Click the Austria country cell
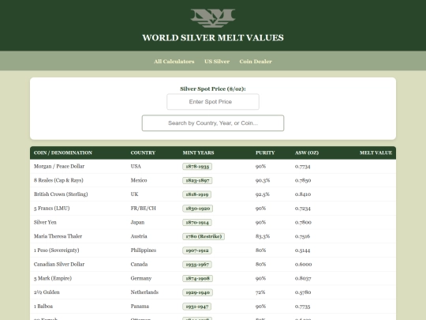This screenshot has height=320, width=426. pyautogui.click(x=139, y=236)
